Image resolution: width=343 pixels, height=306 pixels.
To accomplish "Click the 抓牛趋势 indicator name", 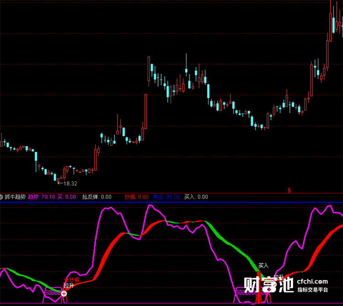I will [15, 197].
